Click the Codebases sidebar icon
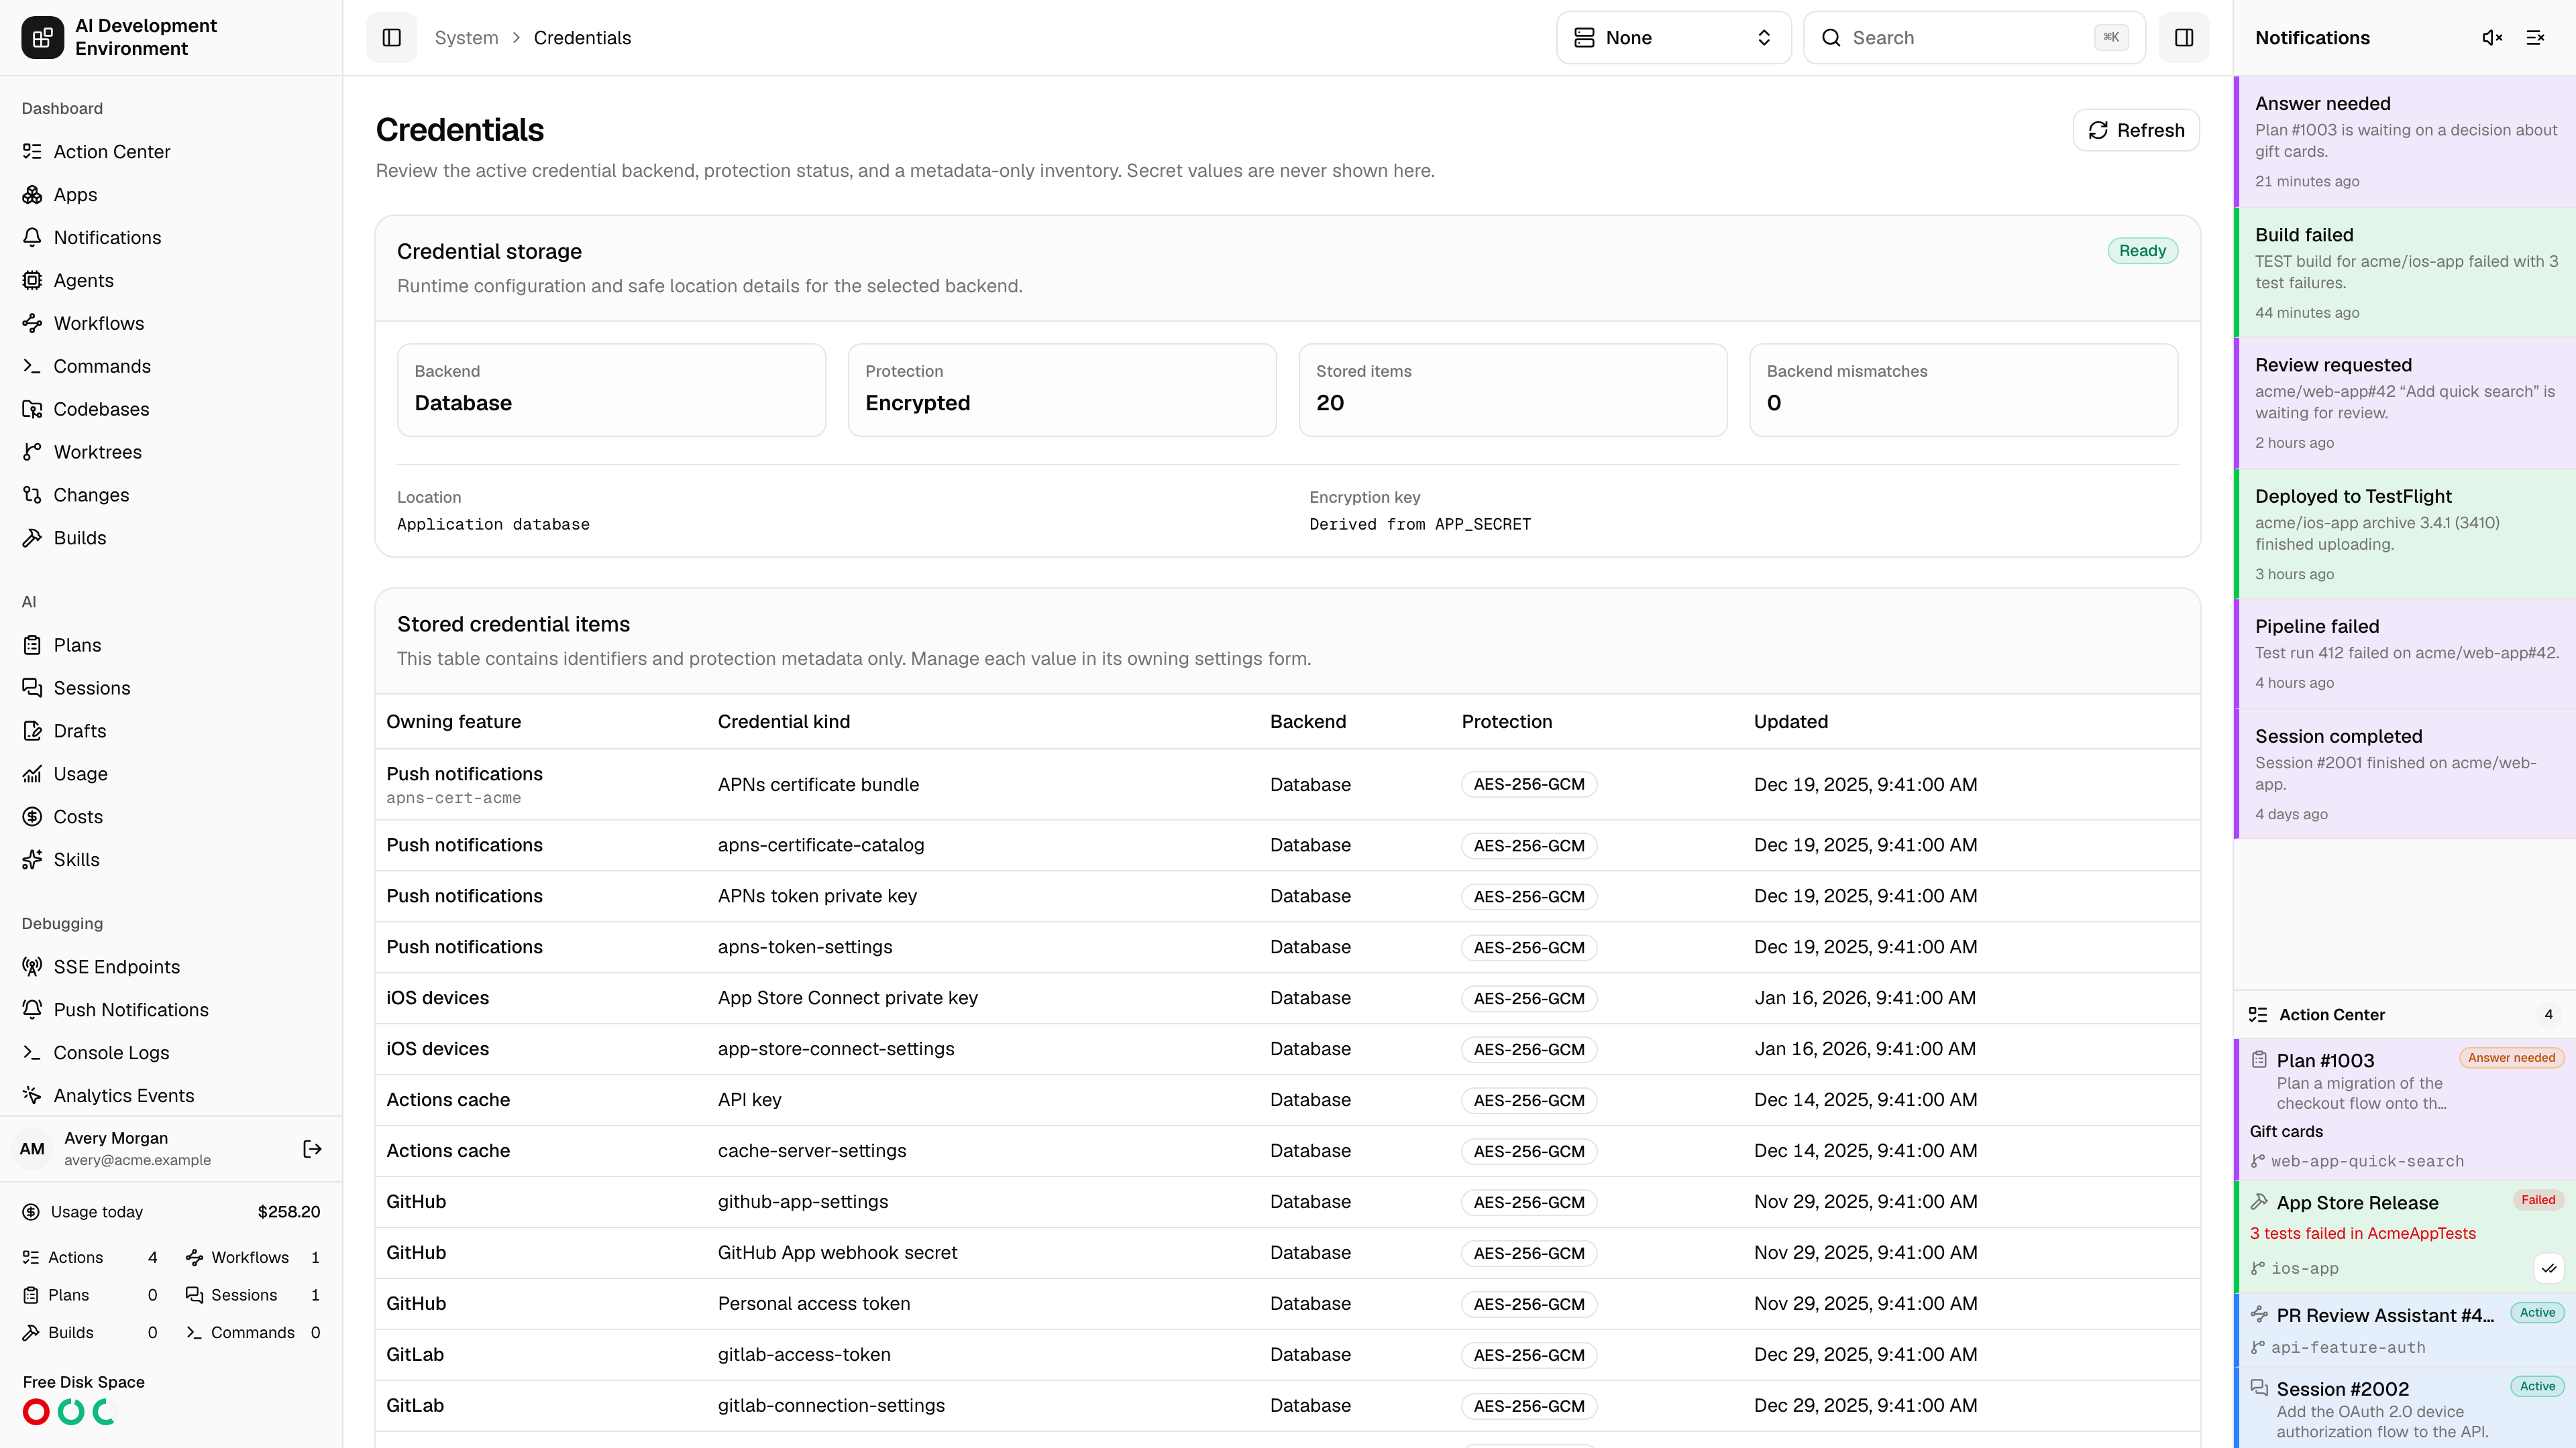The width and height of the screenshot is (2576, 1448). (32, 409)
